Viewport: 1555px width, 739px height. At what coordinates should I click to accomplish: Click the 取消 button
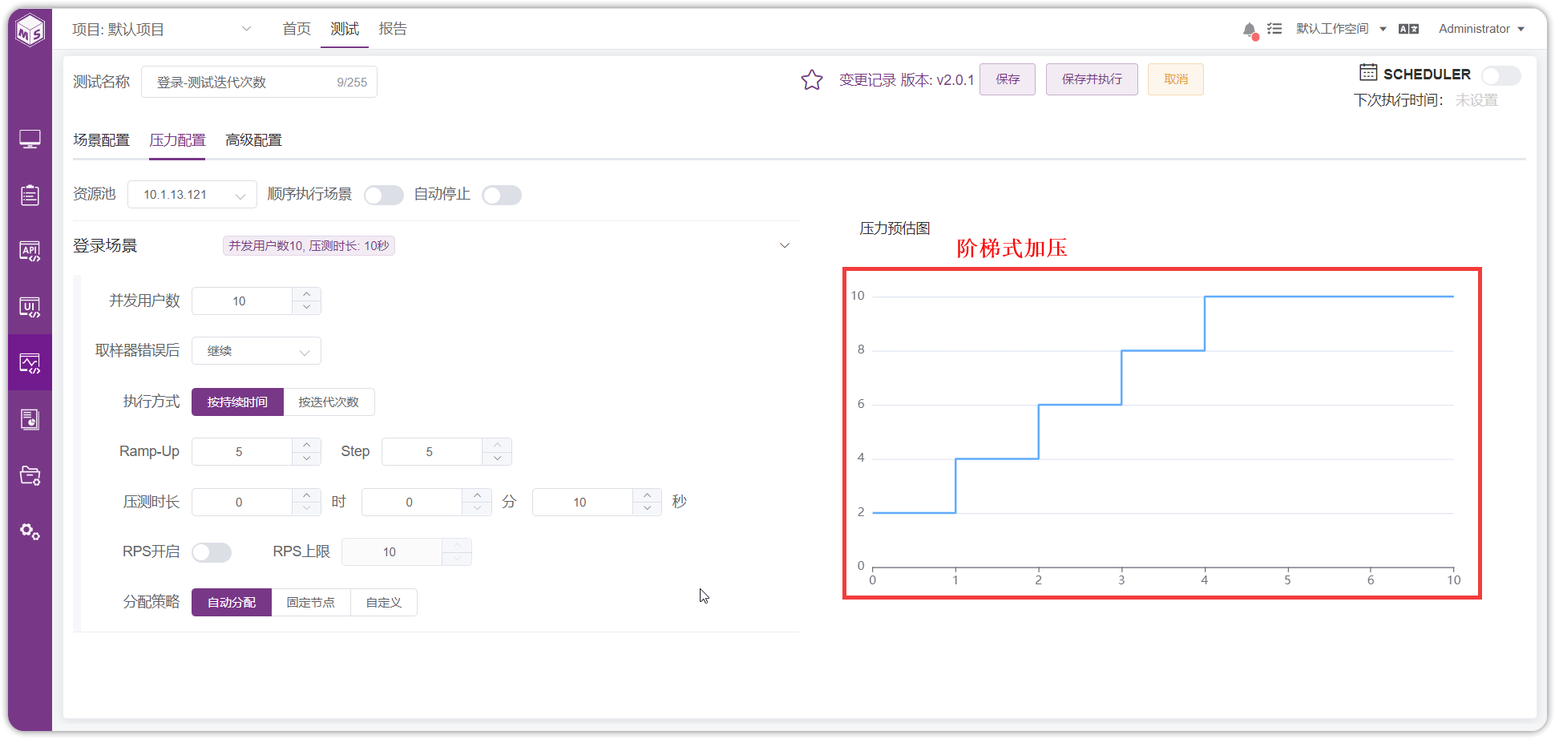(1176, 79)
